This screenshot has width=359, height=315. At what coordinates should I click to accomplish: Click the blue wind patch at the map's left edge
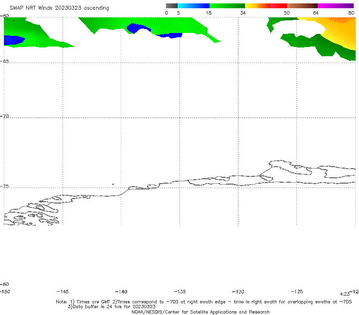tap(14, 40)
